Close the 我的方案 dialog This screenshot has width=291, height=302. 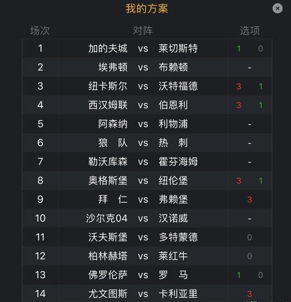pyautogui.click(x=277, y=8)
